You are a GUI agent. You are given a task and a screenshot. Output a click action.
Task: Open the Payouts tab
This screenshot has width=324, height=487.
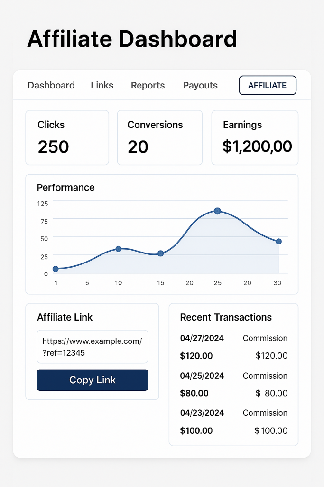(x=200, y=86)
